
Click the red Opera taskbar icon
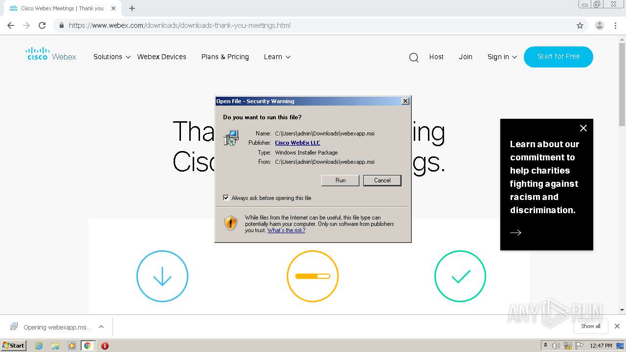click(105, 346)
